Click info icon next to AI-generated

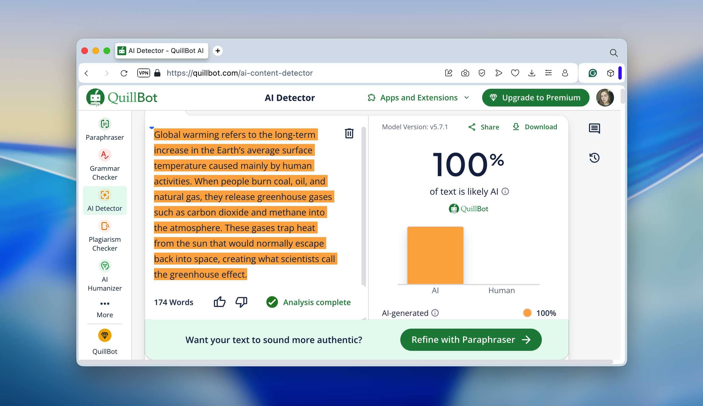tap(435, 313)
